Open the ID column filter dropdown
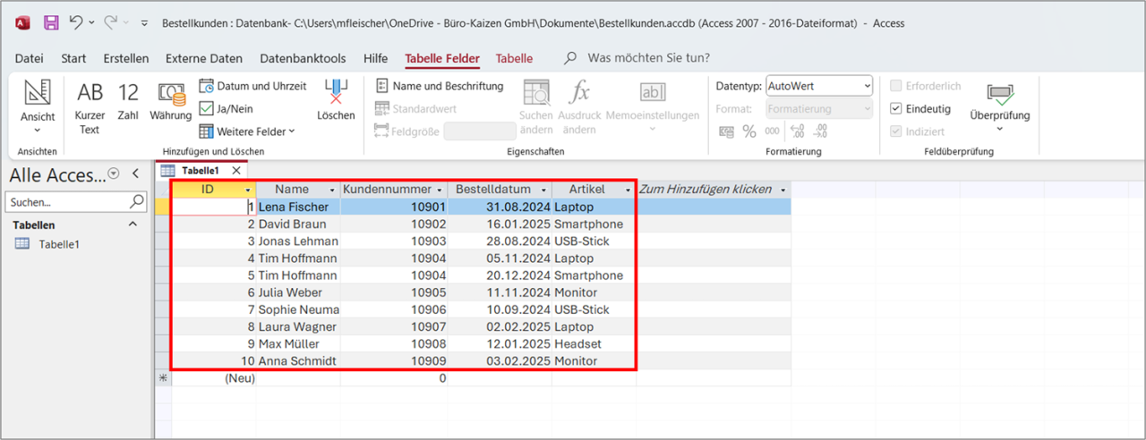Viewport: 1146px width, 440px height. click(248, 190)
